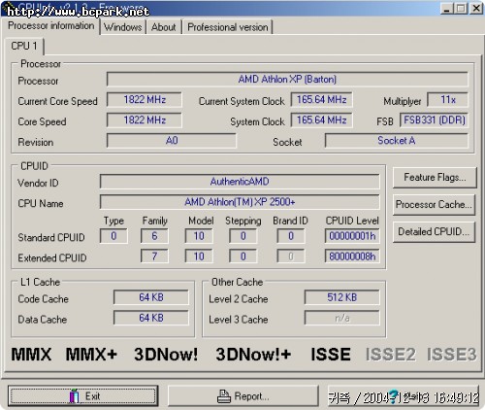Click the Extended CPUID row label
Screen dimensions: 485x410
pos(52,257)
